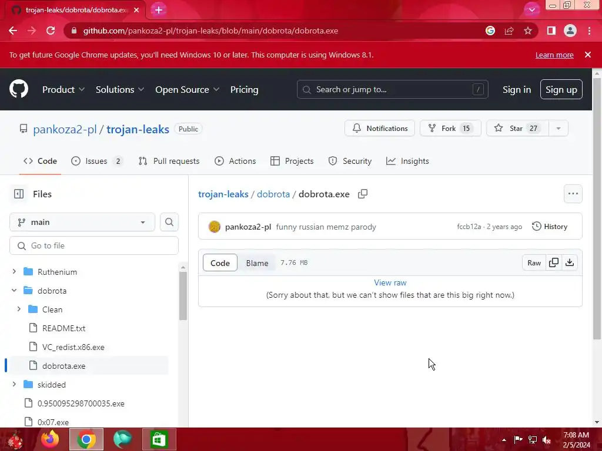This screenshot has width=602, height=451.
Task: Select the Code view toggle
Action: [x=220, y=262]
